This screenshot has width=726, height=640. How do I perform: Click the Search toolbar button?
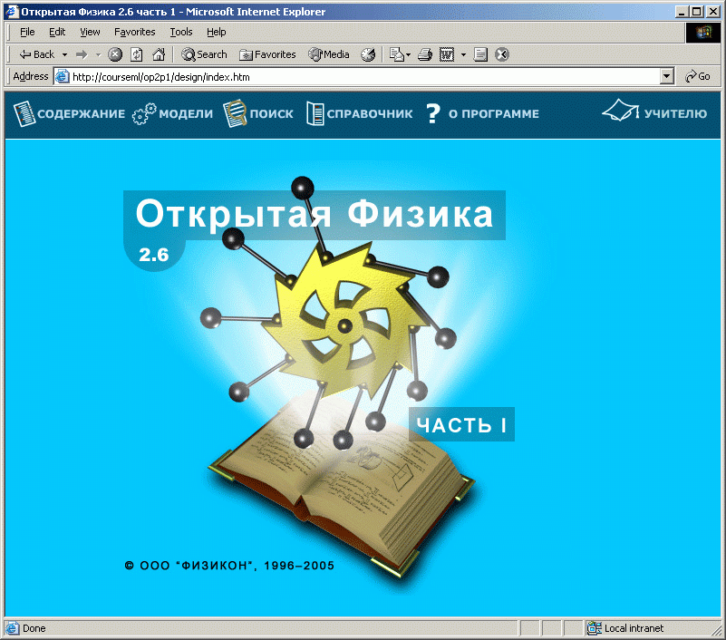tap(204, 54)
